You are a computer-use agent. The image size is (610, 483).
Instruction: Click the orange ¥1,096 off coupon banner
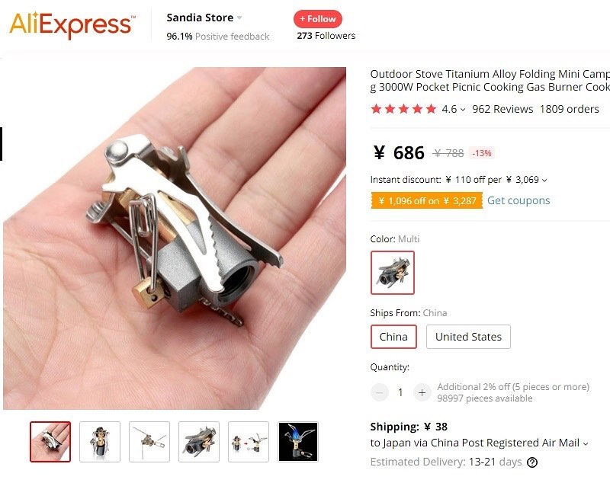click(x=427, y=200)
